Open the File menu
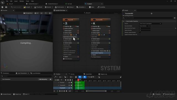 [x=7, y=1]
